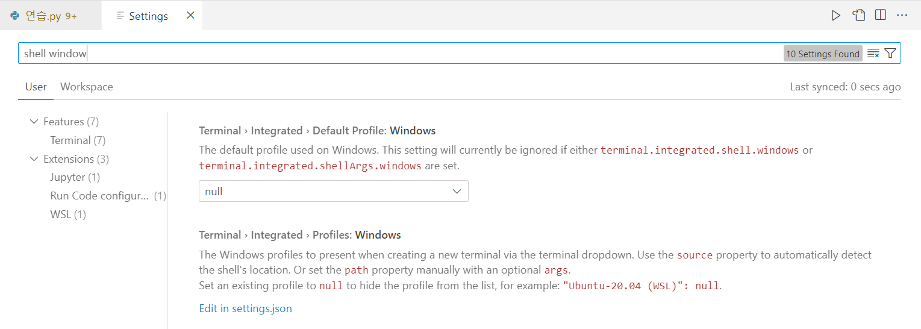Open the terminal.integrated.shellArgs.windows setting link
Viewport: 921px width, 329px height.
point(310,166)
